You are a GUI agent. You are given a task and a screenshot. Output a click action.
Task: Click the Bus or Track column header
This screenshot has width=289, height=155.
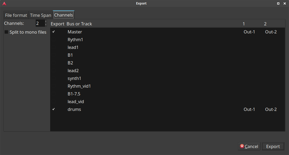pyautogui.click(x=79, y=24)
